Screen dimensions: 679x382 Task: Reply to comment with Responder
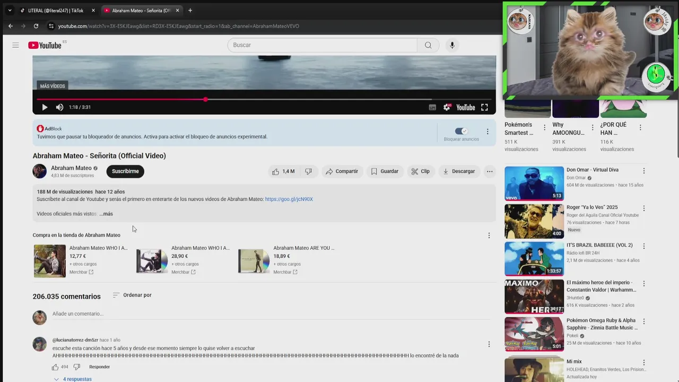coord(99,367)
